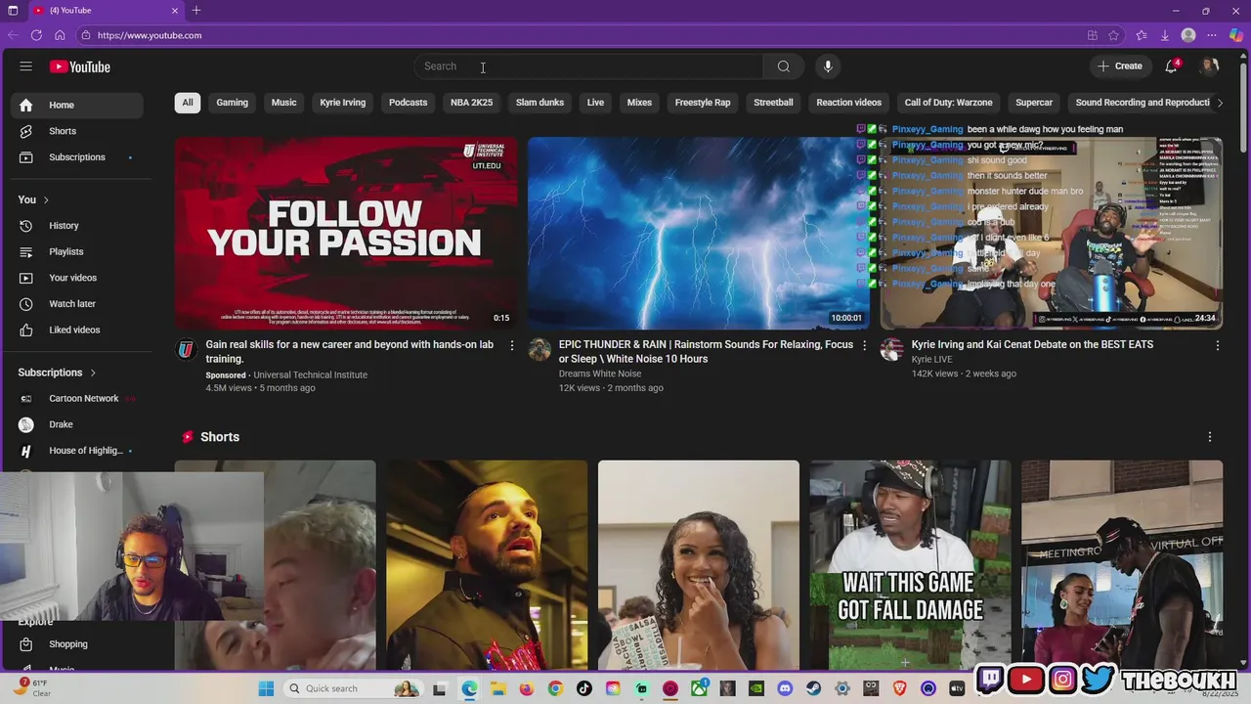This screenshot has width=1251, height=704.
Task: Select the All filter chip
Action: click(x=188, y=103)
